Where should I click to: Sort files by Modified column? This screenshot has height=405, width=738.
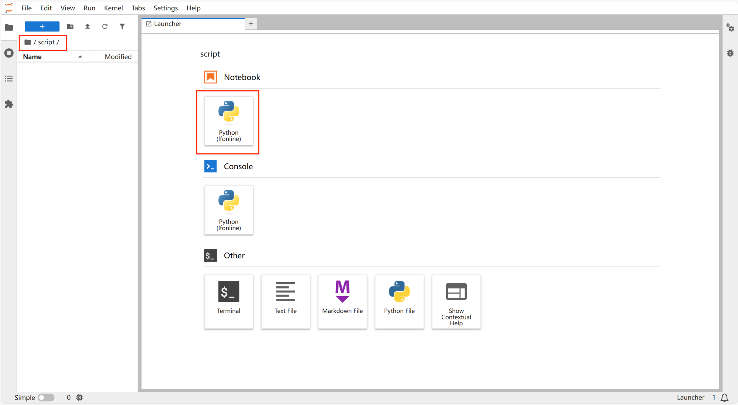pyautogui.click(x=118, y=57)
